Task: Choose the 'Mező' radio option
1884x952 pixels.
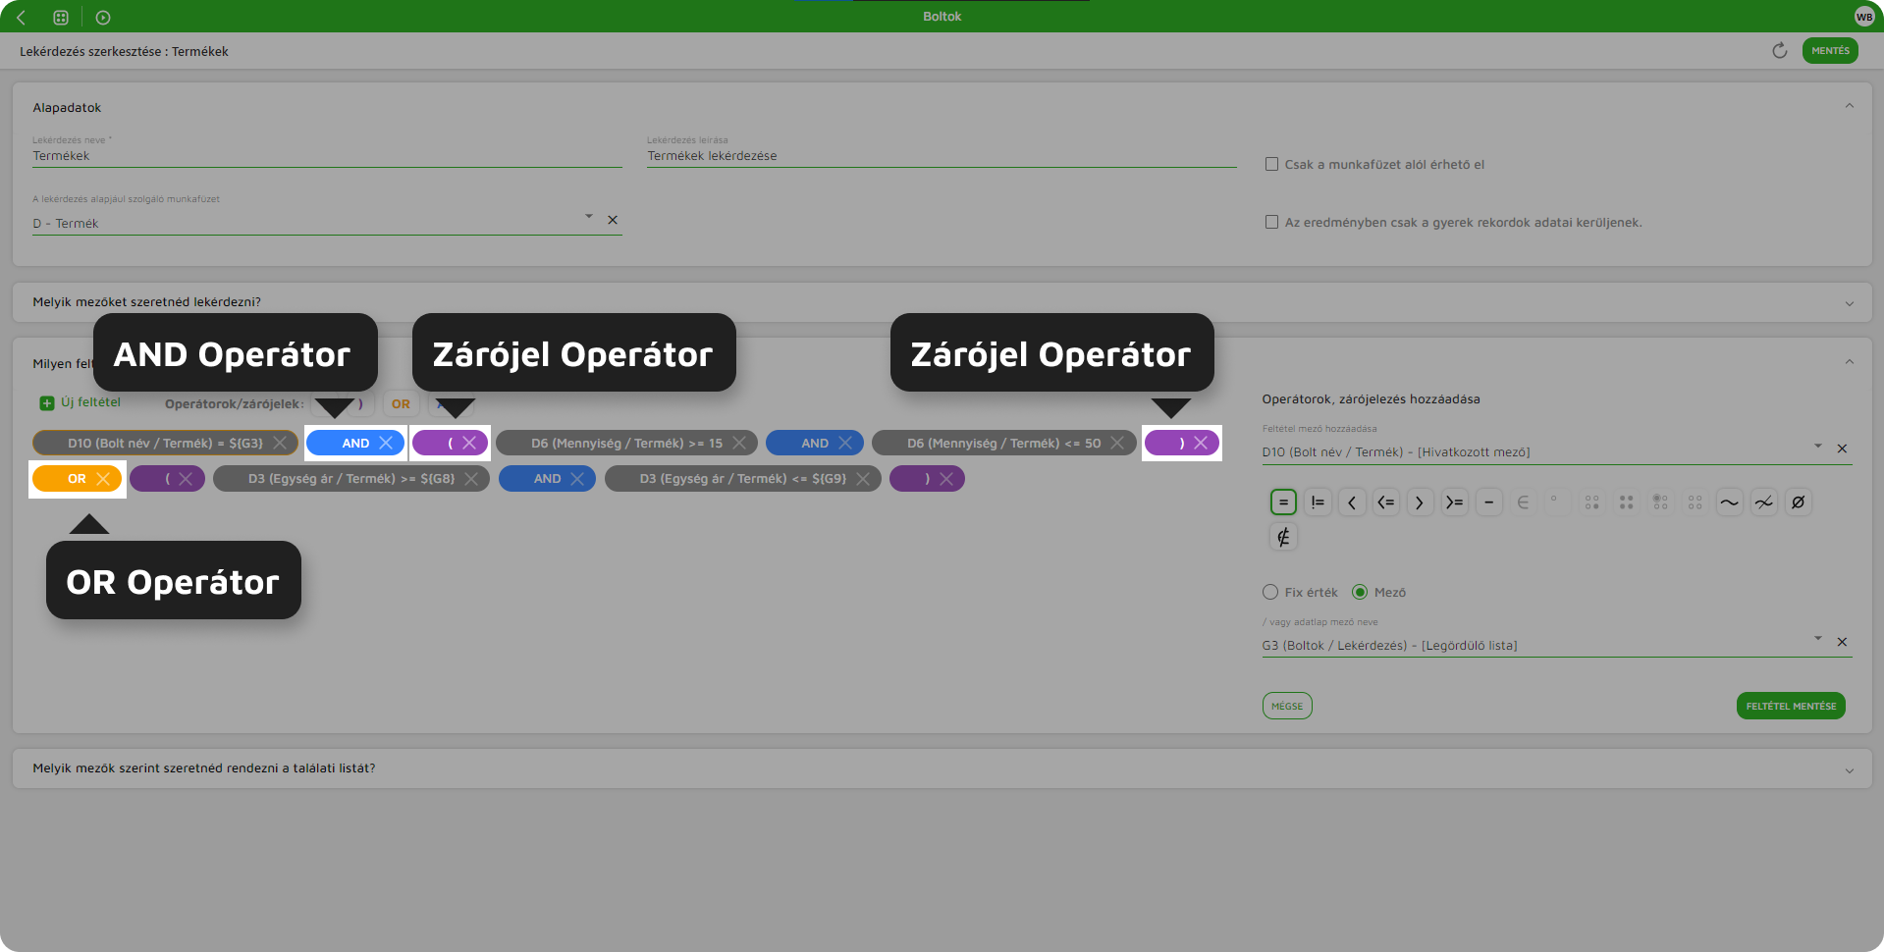Action: (1360, 592)
